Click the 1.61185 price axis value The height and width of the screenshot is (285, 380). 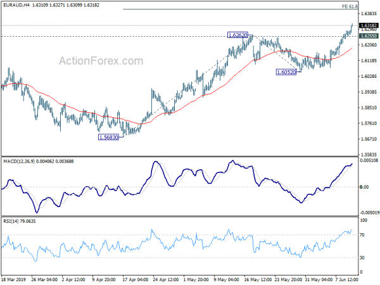(x=369, y=61)
